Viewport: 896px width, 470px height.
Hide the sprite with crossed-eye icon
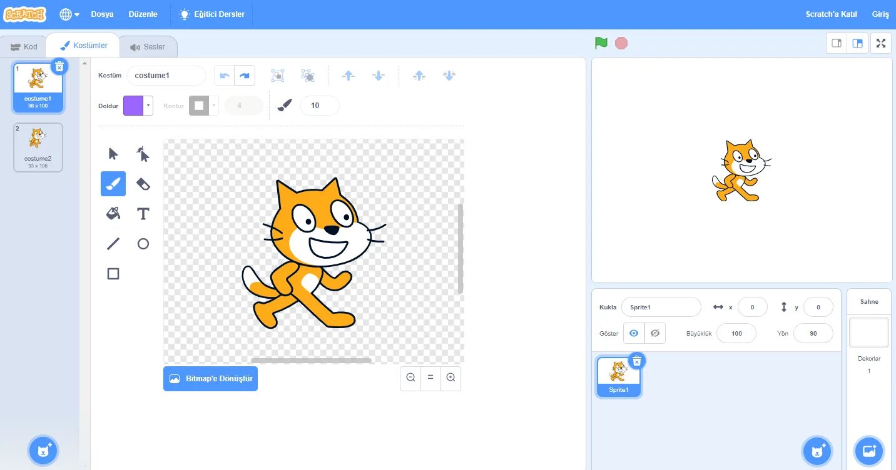(655, 333)
